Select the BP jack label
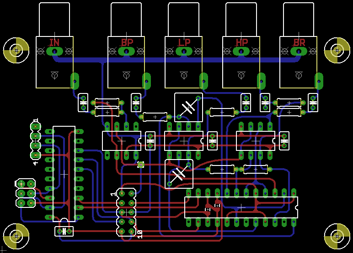The height and width of the screenshot is (253, 353). pyautogui.click(x=127, y=43)
